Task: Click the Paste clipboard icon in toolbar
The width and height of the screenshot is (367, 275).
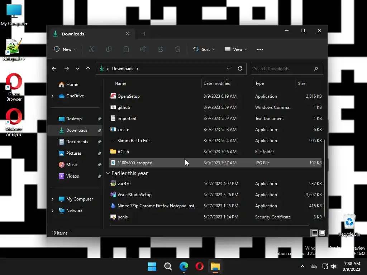Action: [x=126, y=49]
